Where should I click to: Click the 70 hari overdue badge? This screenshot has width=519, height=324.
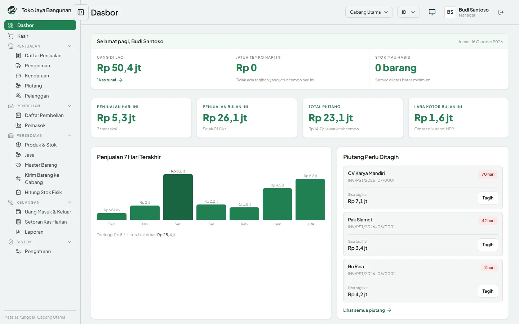tap(488, 174)
